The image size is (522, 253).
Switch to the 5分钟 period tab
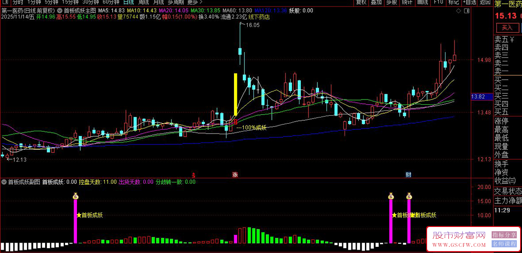coord(51,2)
